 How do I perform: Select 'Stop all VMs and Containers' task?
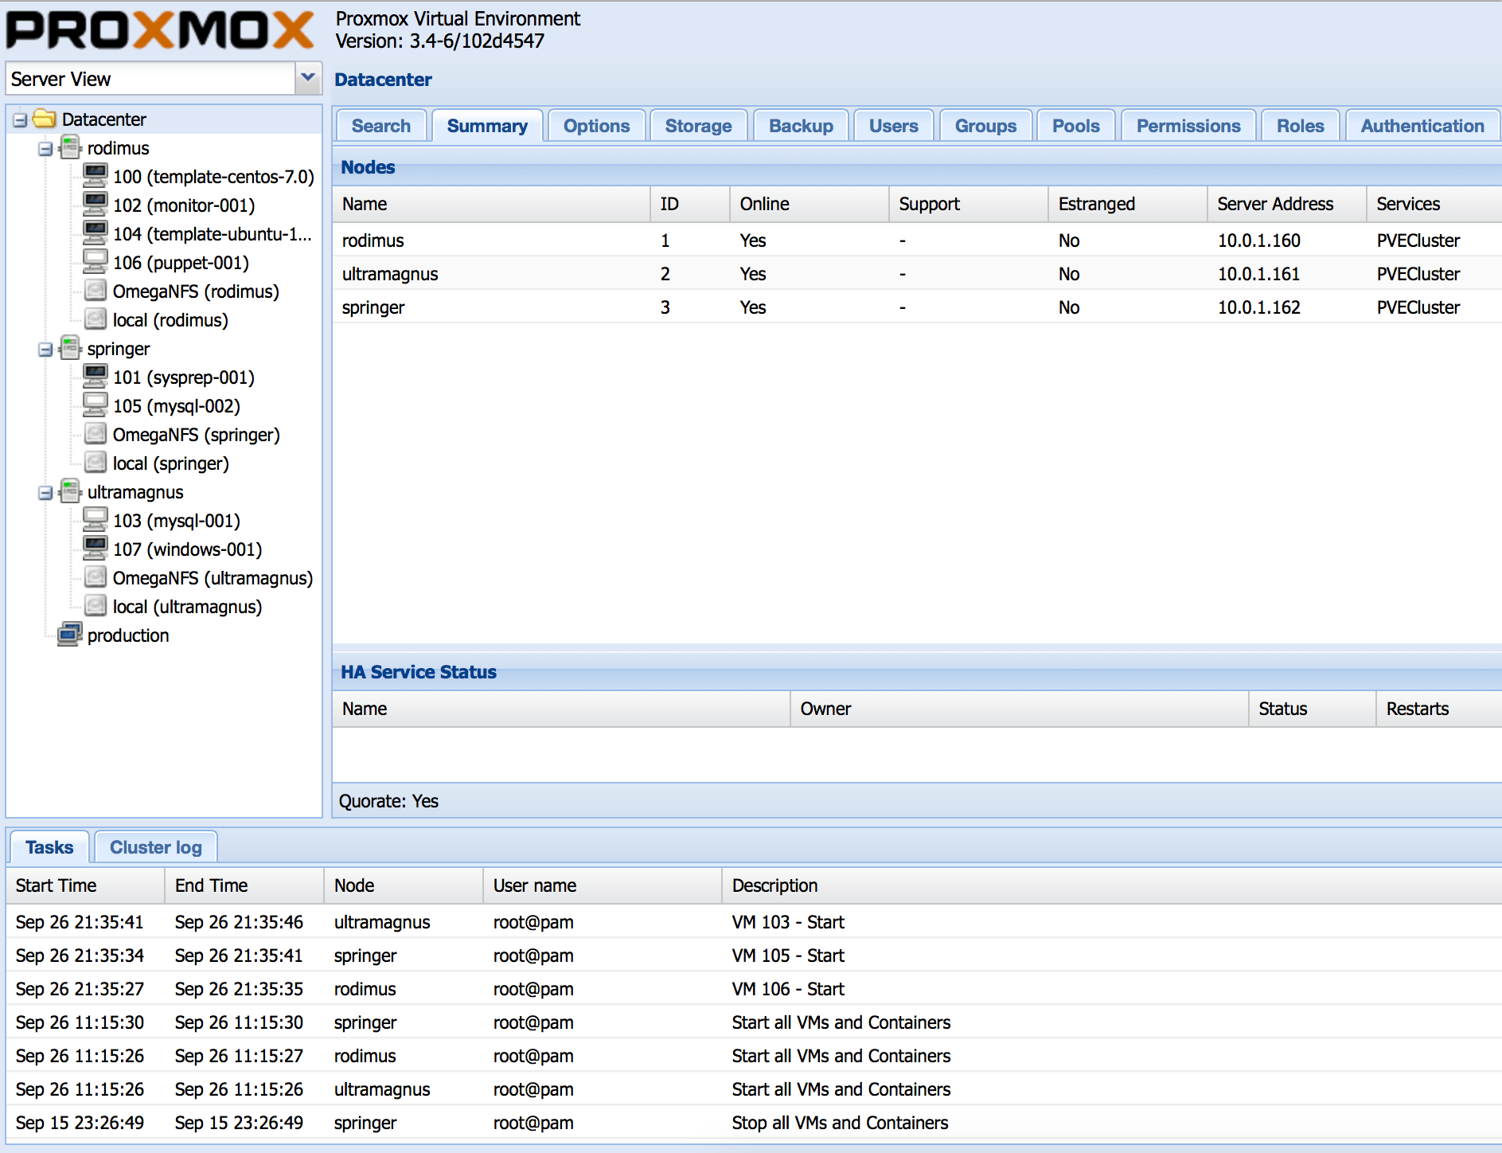coord(754,1122)
